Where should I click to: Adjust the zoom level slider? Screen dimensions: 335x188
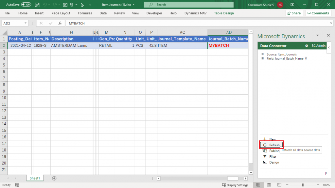coord(303,185)
